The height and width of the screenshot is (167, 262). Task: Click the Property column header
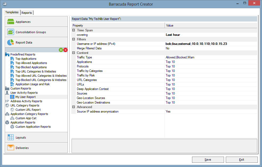(118, 25)
